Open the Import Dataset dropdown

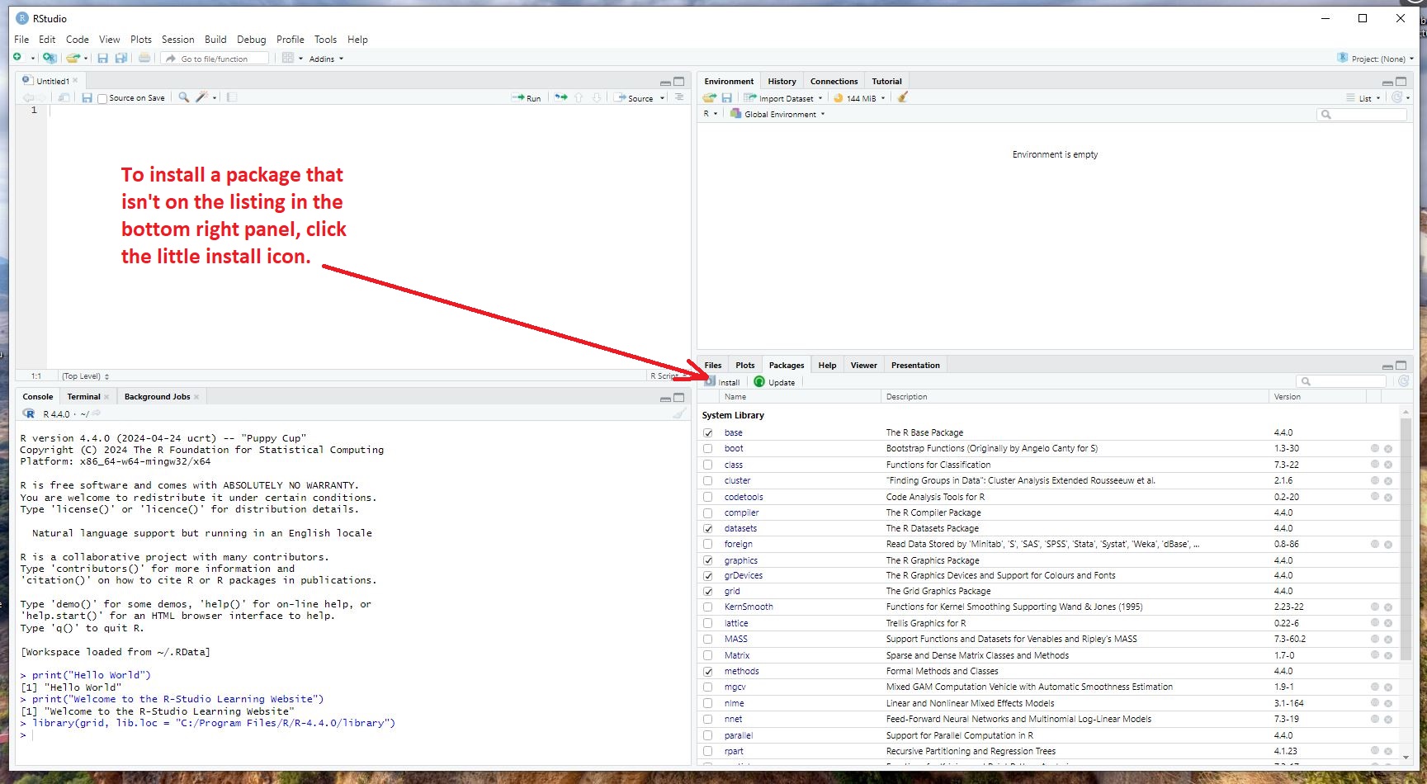[783, 98]
